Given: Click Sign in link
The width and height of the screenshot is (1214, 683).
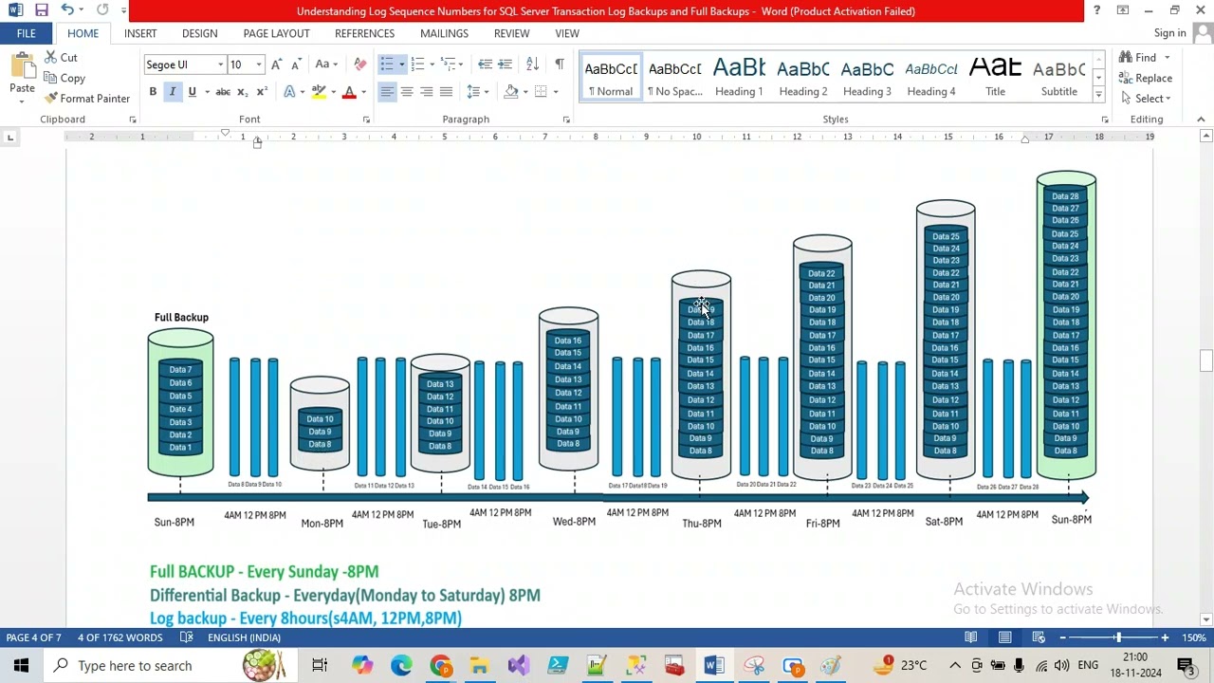Looking at the screenshot, I should (x=1169, y=33).
